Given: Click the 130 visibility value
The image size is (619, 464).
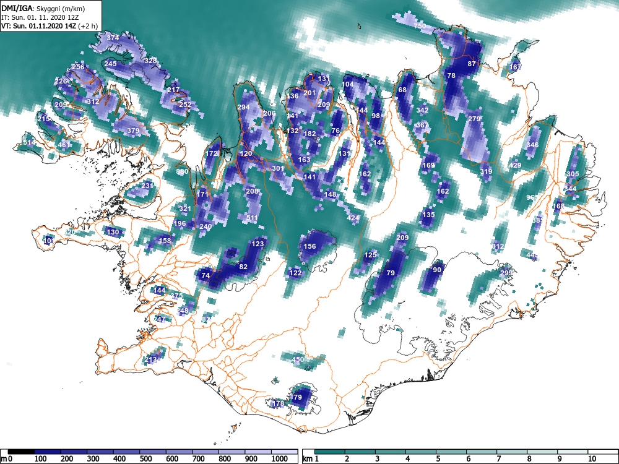Looking at the screenshot, I should tap(113, 231).
